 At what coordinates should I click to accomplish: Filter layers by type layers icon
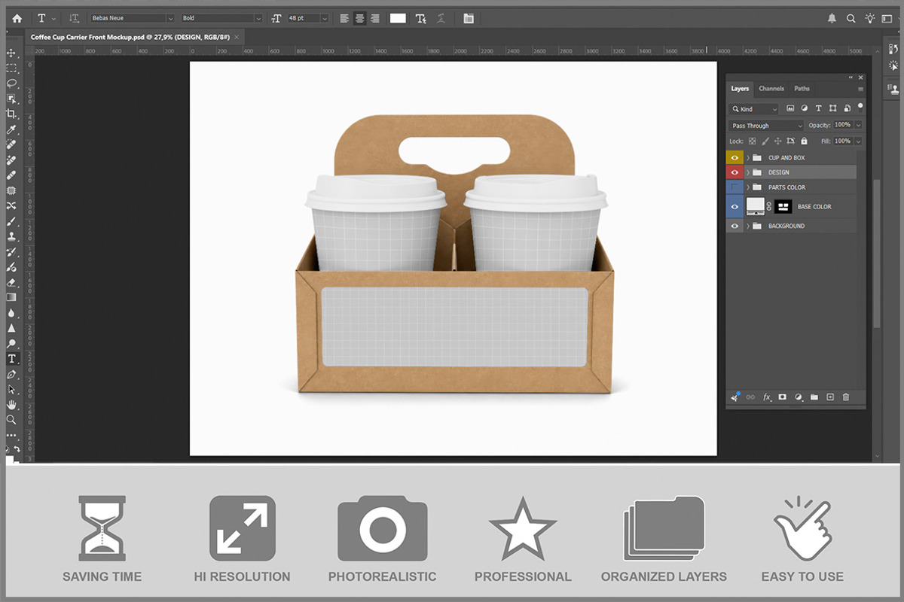[819, 109]
